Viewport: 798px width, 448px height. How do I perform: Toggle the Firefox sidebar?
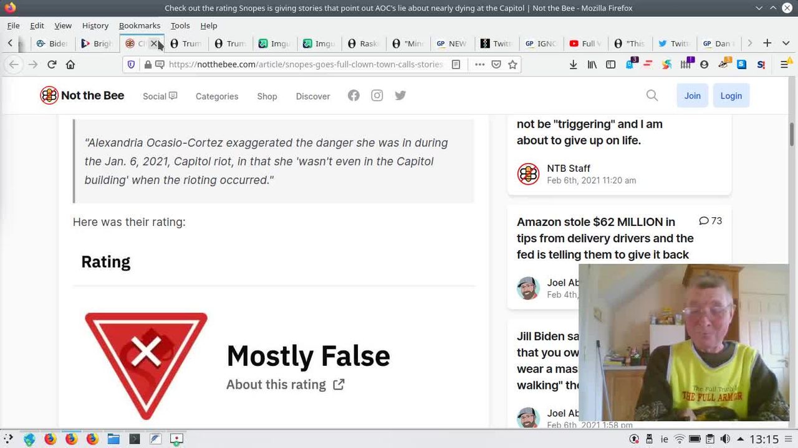610,65
